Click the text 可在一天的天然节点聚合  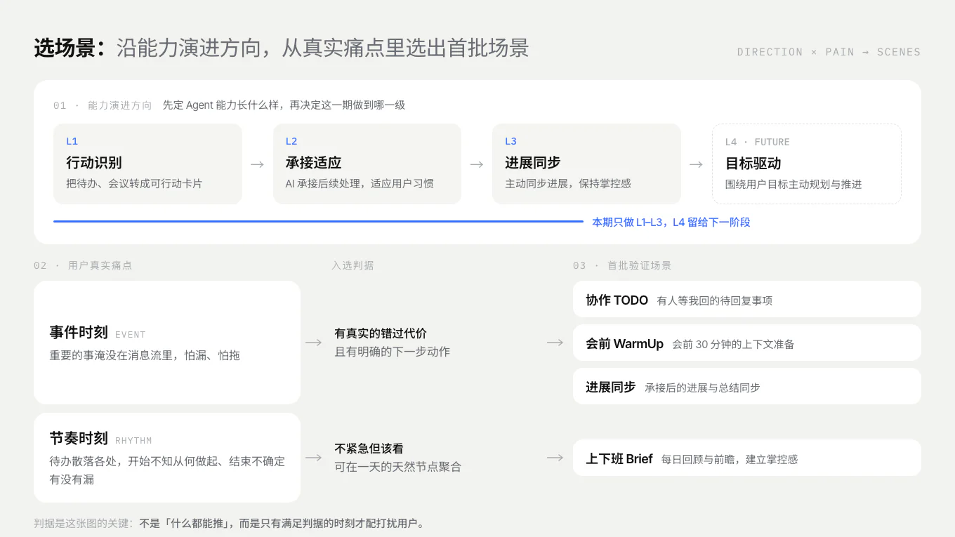pyautogui.click(x=397, y=466)
